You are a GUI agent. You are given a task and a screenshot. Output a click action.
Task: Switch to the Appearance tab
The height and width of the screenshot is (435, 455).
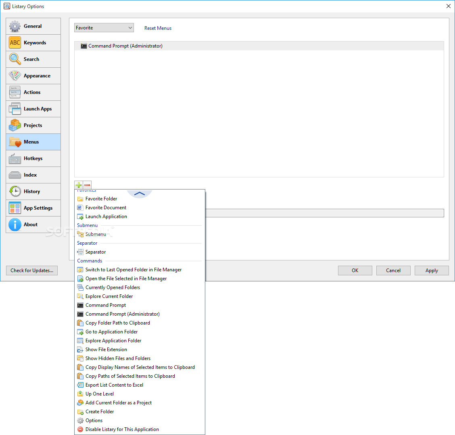[33, 76]
